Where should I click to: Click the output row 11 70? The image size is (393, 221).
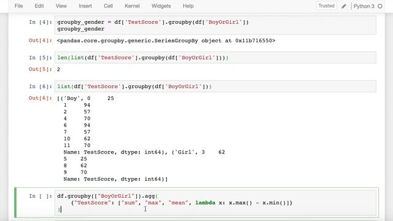(x=77, y=145)
